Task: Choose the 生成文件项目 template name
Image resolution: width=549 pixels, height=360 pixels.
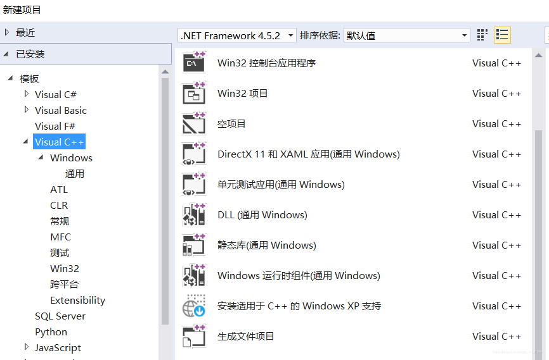Action: [245, 337]
